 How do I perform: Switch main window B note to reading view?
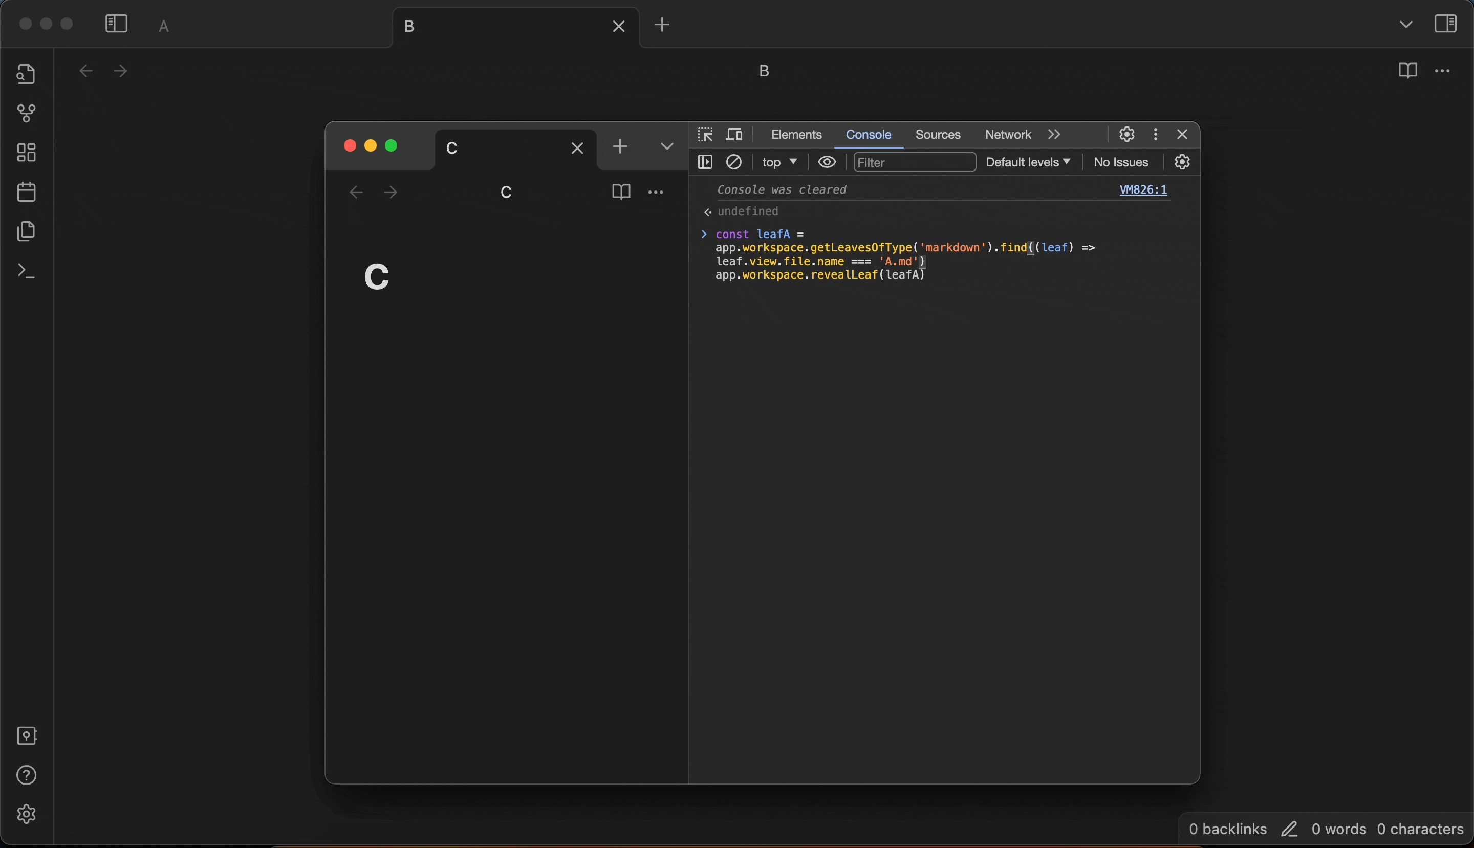[1407, 71]
